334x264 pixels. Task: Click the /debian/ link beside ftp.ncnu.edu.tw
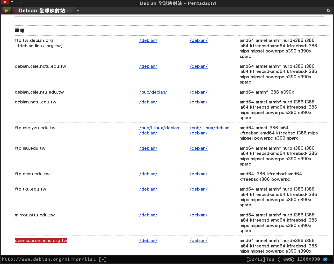[148, 174]
